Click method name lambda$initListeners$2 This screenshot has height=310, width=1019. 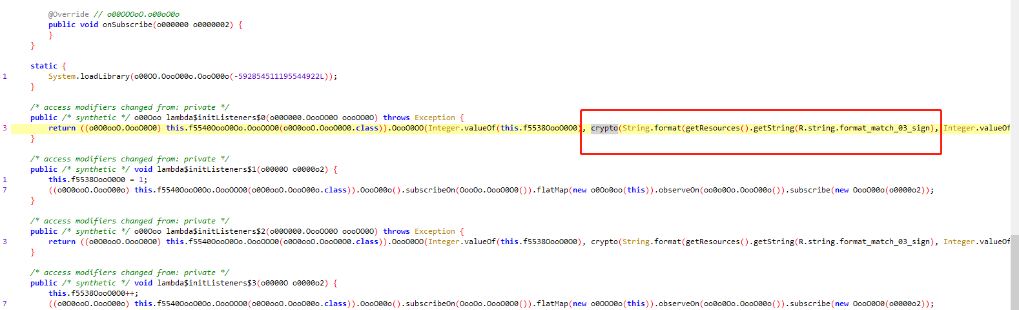(x=215, y=231)
